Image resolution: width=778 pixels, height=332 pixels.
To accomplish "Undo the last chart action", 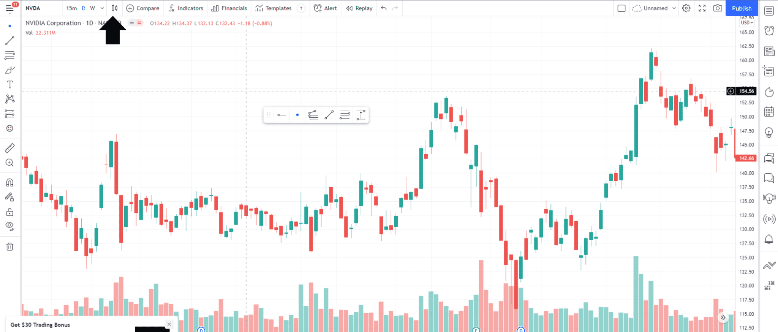I will pyautogui.click(x=384, y=8).
